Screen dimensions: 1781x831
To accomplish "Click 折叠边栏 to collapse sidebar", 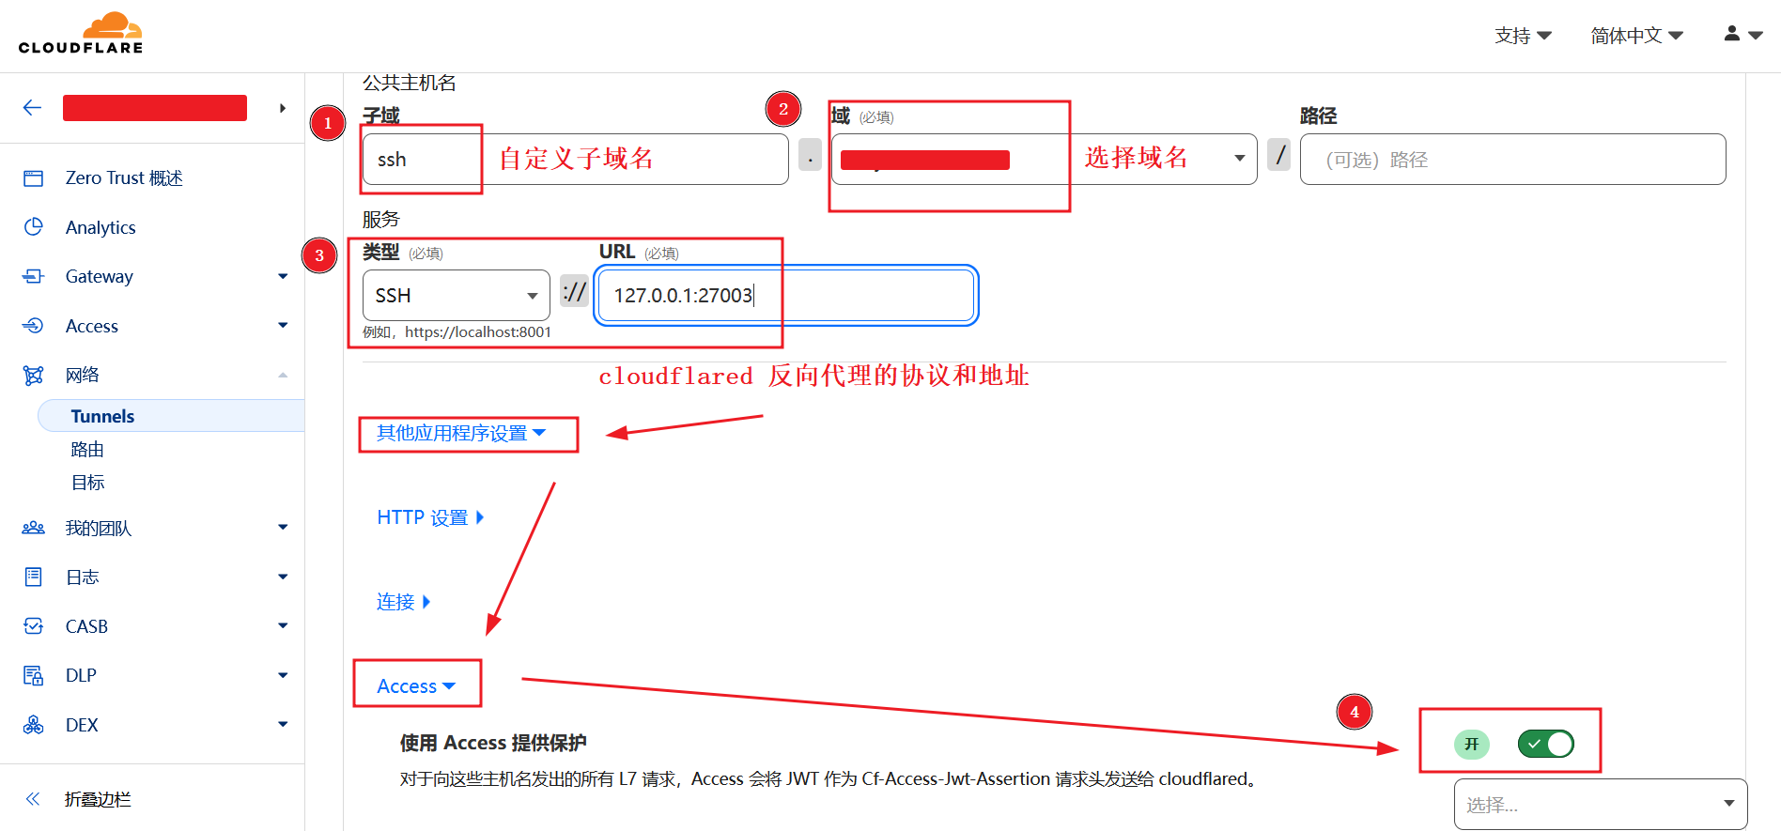I will pyautogui.click(x=98, y=799).
